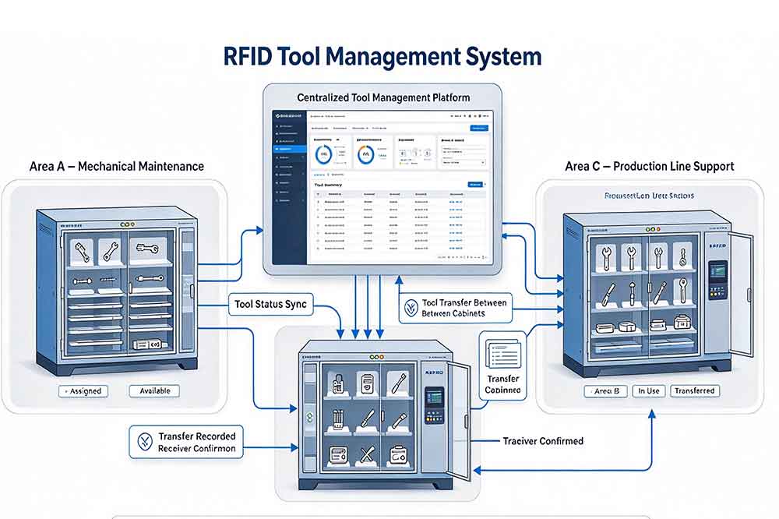Click the status indicator lights on Area A cabinet

pos(127,224)
